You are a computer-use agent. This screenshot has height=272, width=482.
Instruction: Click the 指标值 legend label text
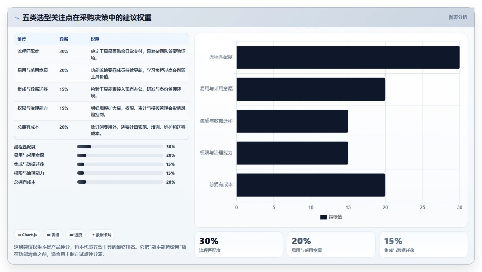pos(335,217)
